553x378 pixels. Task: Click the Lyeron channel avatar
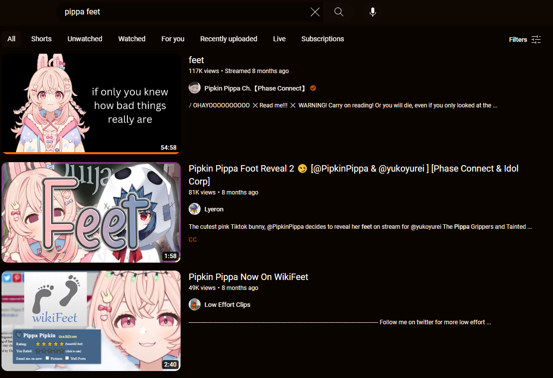coord(195,209)
